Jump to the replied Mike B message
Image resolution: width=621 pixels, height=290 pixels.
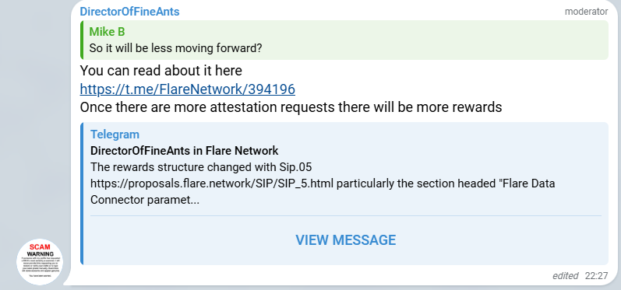(344, 40)
